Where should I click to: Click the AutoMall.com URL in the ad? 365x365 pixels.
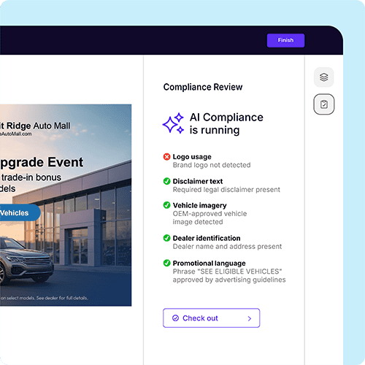(x=16, y=134)
